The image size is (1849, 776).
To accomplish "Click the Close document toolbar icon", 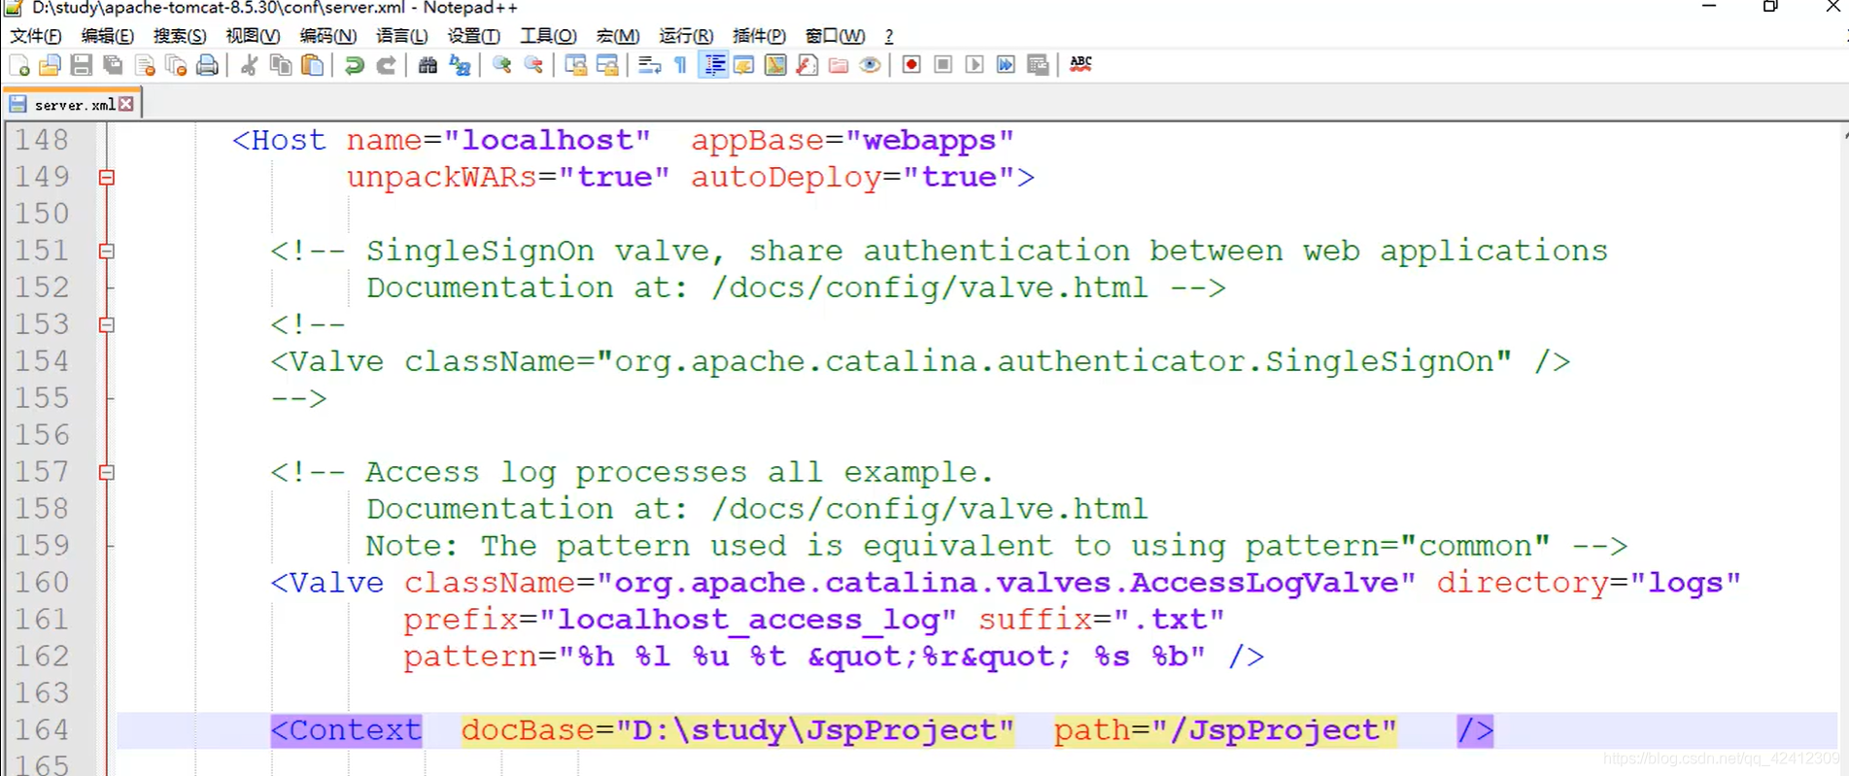I will [x=145, y=65].
